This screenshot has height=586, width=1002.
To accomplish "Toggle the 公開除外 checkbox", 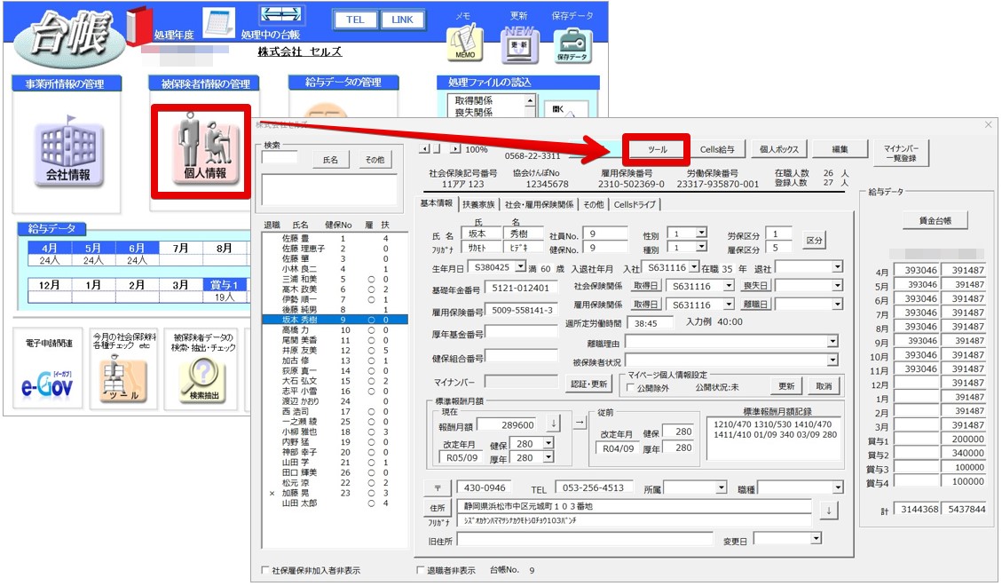I will click(631, 387).
